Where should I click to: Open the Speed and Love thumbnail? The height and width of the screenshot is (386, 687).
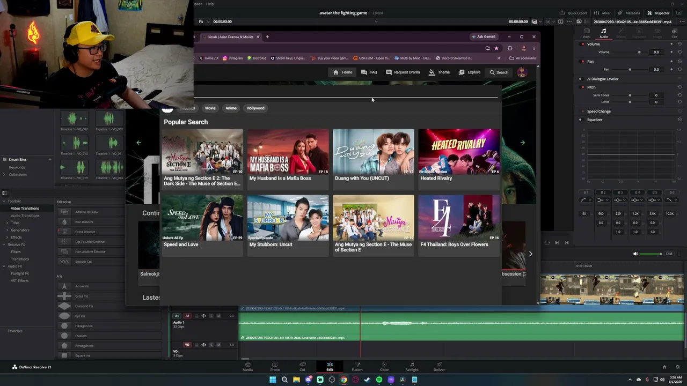pos(202,218)
